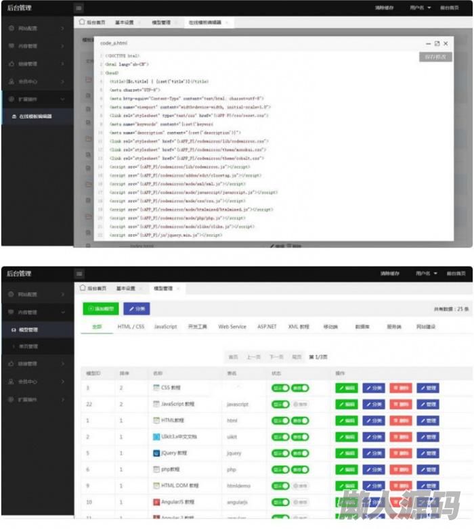Open the 用户名 dropdown in model list header
Image resolution: width=474 pixels, height=529 pixels.
(x=426, y=273)
